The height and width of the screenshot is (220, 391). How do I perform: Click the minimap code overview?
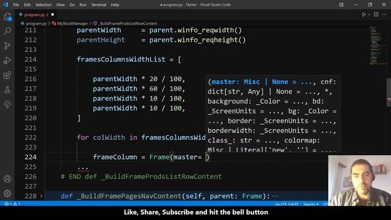[378, 45]
